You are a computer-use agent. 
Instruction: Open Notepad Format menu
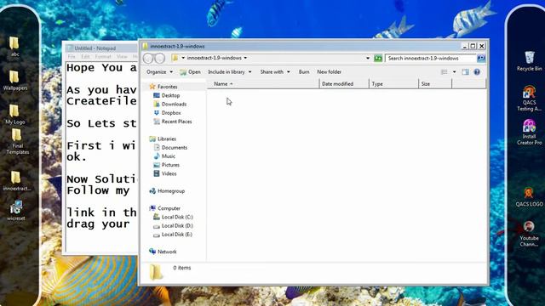[103, 56]
